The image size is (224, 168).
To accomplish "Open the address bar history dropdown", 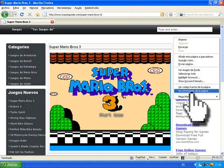I will [175, 14].
